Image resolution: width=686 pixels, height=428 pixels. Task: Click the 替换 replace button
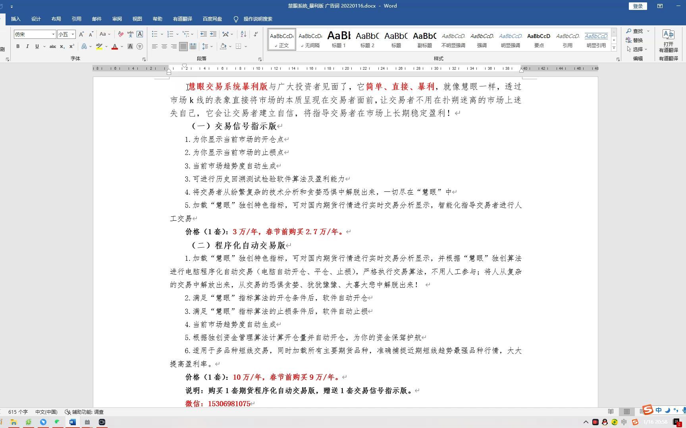(634, 40)
